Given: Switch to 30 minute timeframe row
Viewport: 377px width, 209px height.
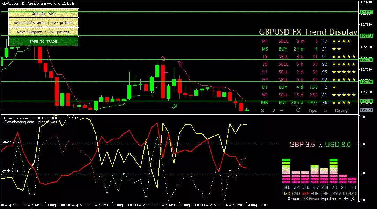Looking at the screenshot, I should coord(265,64).
